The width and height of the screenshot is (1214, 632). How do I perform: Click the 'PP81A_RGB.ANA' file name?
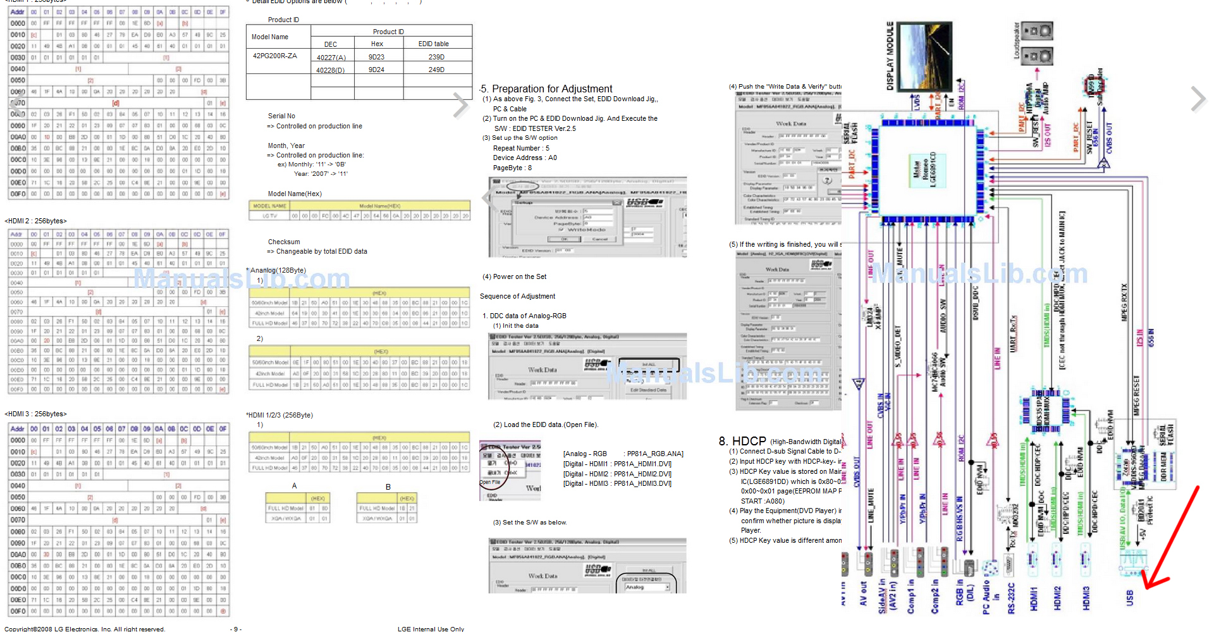(x=655, y=454)
